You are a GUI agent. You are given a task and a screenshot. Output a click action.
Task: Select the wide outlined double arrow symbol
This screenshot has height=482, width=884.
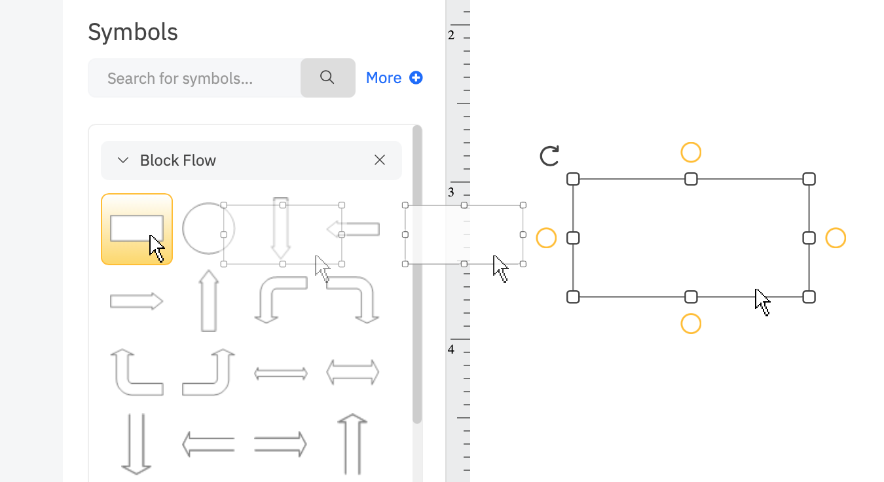[x=352, y=371]
